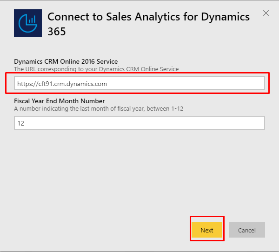
Task: Click the '365' text in the title
Action: pos(57,32)
